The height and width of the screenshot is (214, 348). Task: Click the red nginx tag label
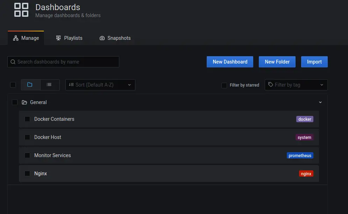[x=306, y=174]
